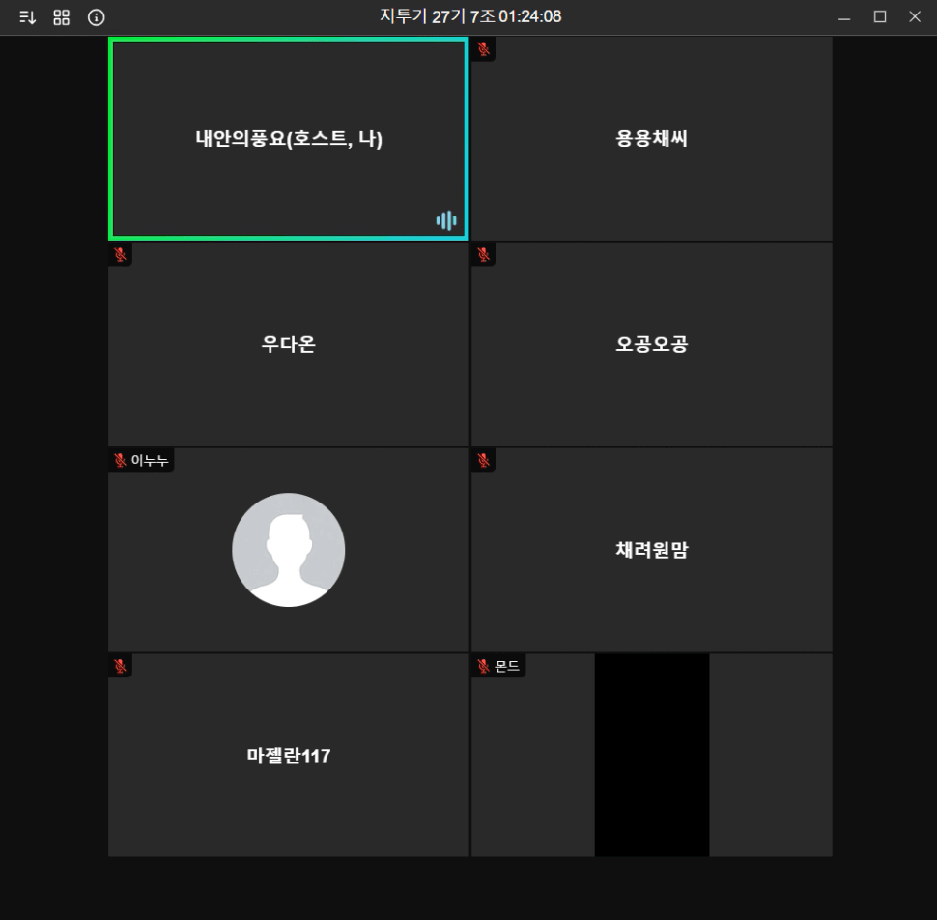Click muted mic icon next to 이누누
The height and width of the screenshot is (920, 937).
pos(120,460)
